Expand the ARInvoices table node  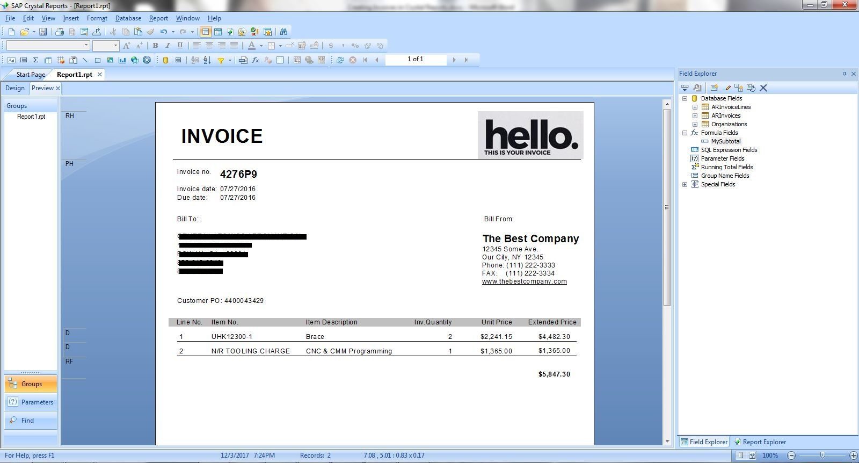pyautogui.click(x=695, y=116)
